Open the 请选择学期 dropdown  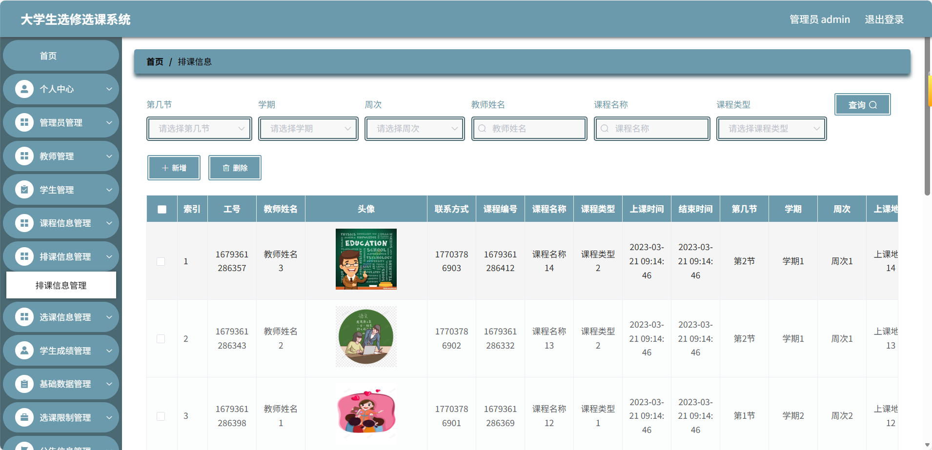tap(308, 129)
